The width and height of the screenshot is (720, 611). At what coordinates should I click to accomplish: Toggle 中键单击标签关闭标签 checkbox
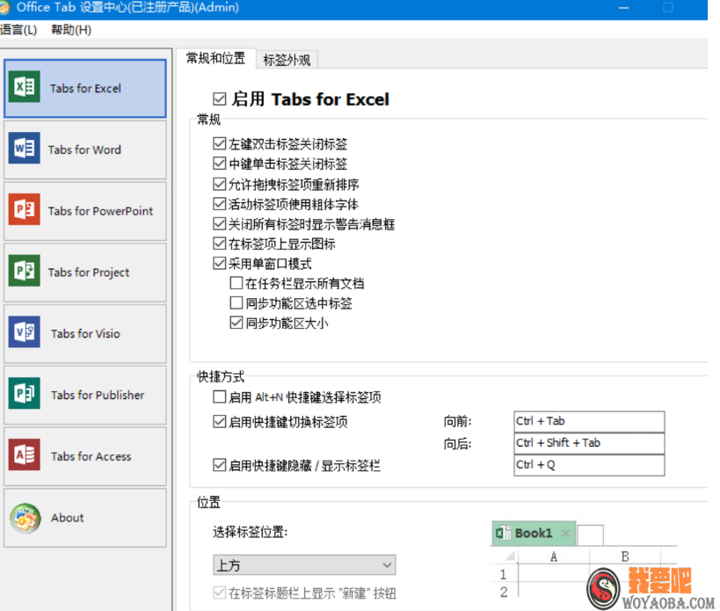[220, 164]
